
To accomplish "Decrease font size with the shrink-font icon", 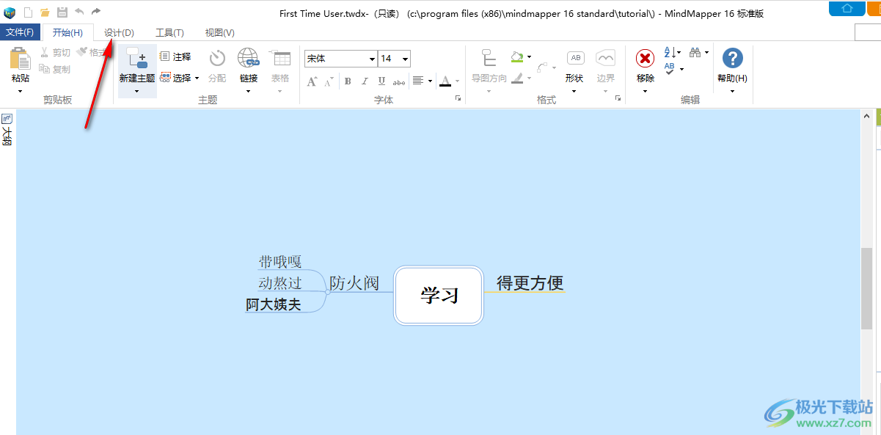I will point(329,81).
